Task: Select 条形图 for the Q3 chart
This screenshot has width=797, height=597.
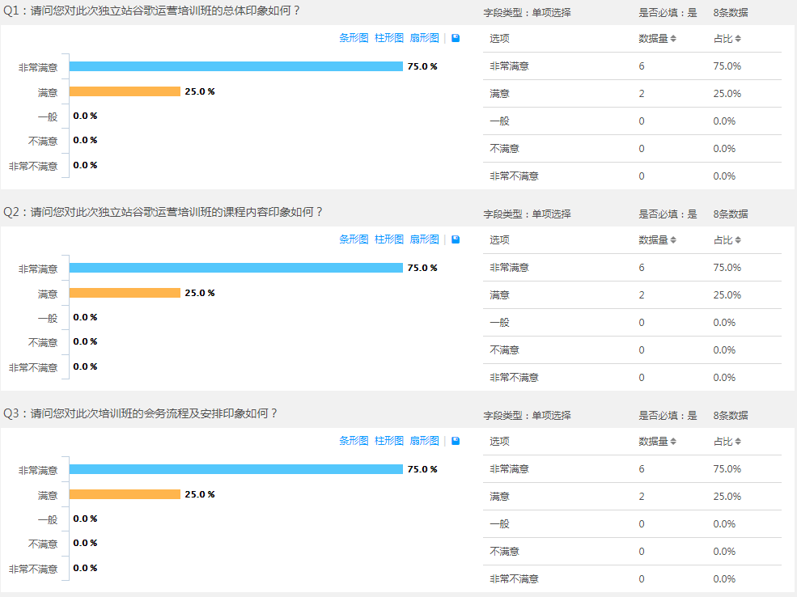Action: coord(354,441)
